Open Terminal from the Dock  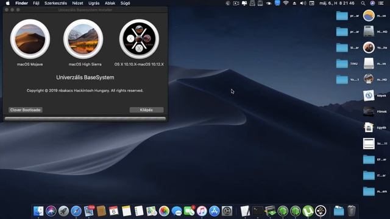point(258,211)
